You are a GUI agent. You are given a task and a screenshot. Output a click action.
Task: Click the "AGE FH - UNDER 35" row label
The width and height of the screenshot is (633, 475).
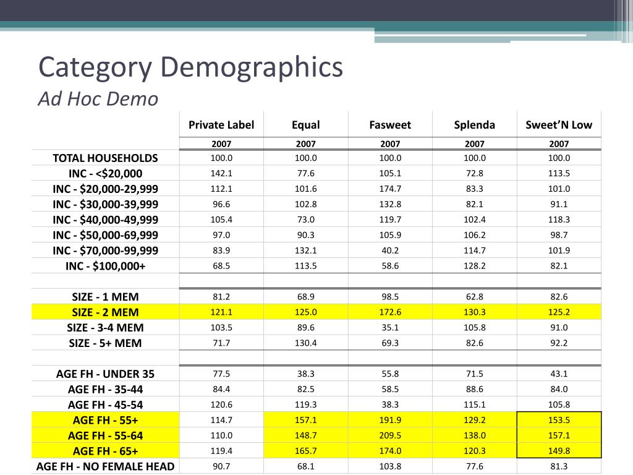point(105,374)
